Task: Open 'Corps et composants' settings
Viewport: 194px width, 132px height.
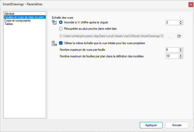Action: pyautogui.click(x=17, y=20)
